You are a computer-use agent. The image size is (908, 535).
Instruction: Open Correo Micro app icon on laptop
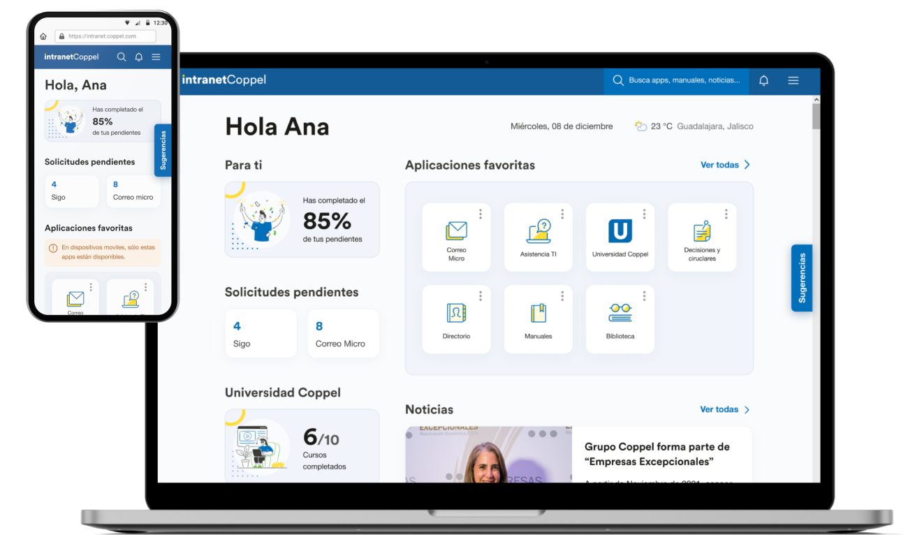pos(456,230)
